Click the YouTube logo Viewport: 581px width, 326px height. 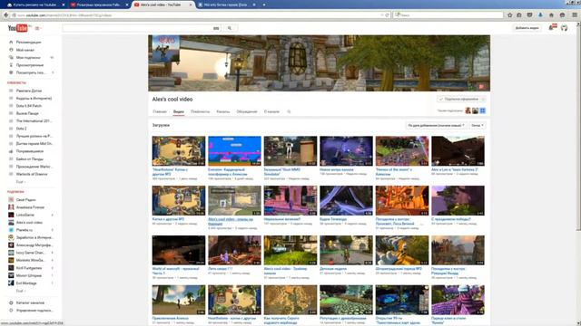pyautogui.click(x=18, y=28)
